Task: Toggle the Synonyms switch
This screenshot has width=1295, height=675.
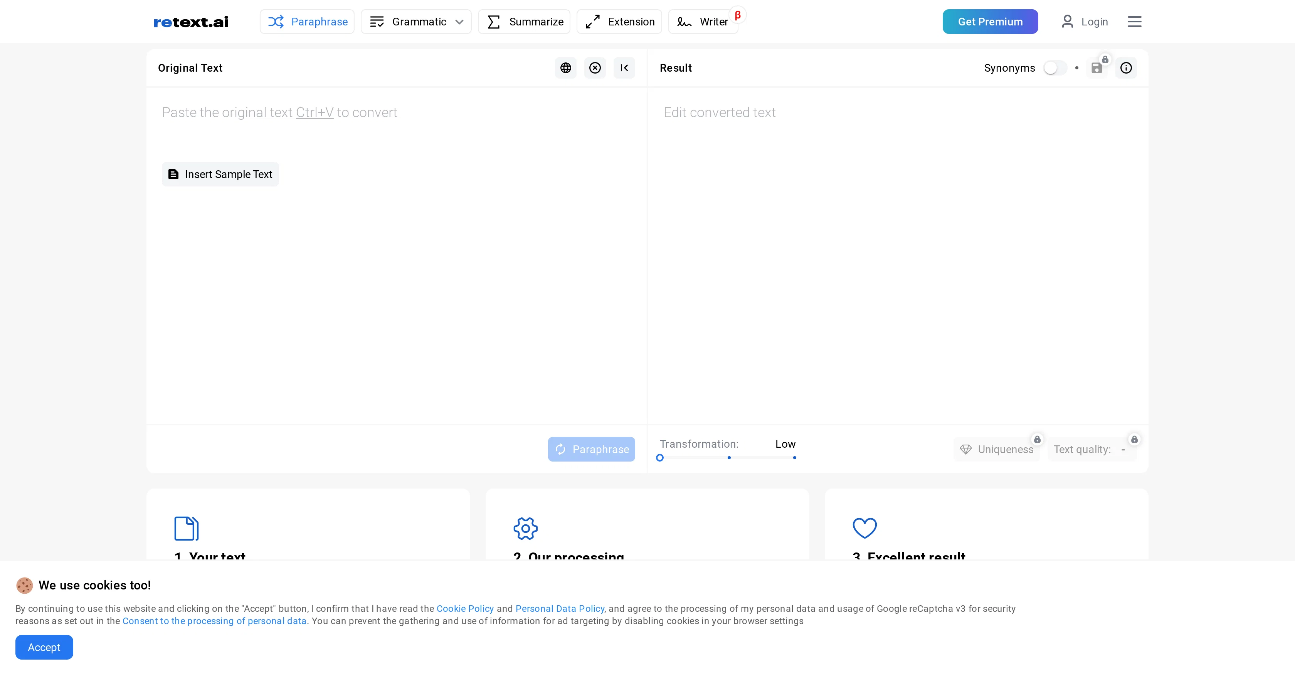Action: pyautogui.click(x=1055, y=68)
